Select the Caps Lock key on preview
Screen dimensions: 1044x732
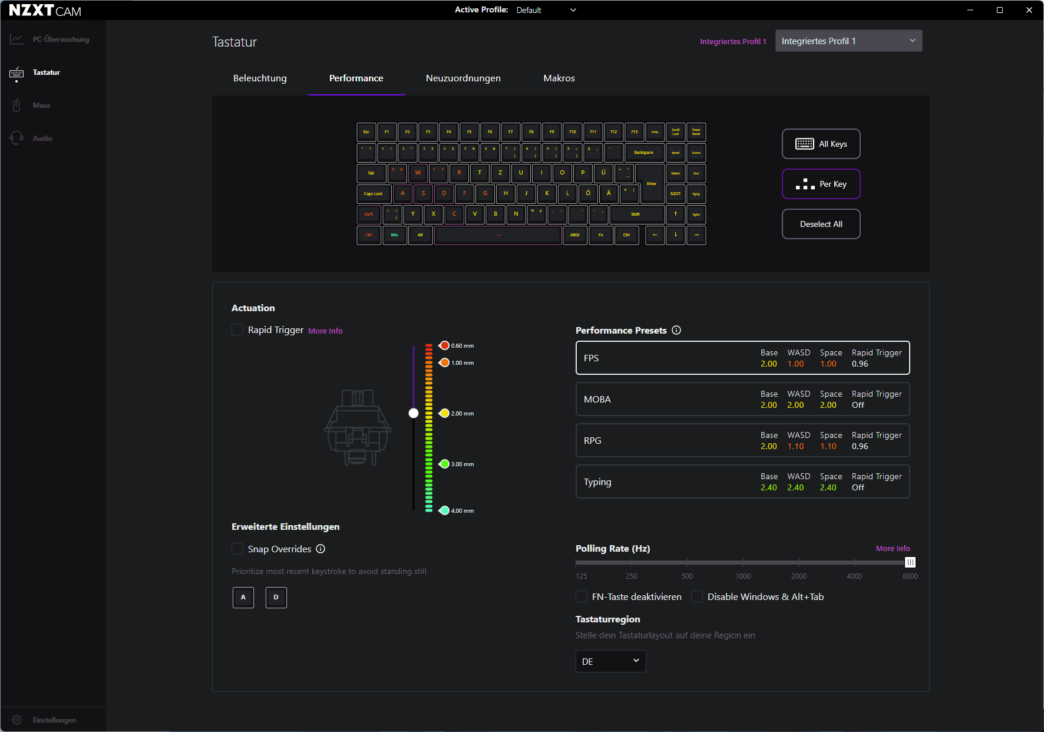374,194
